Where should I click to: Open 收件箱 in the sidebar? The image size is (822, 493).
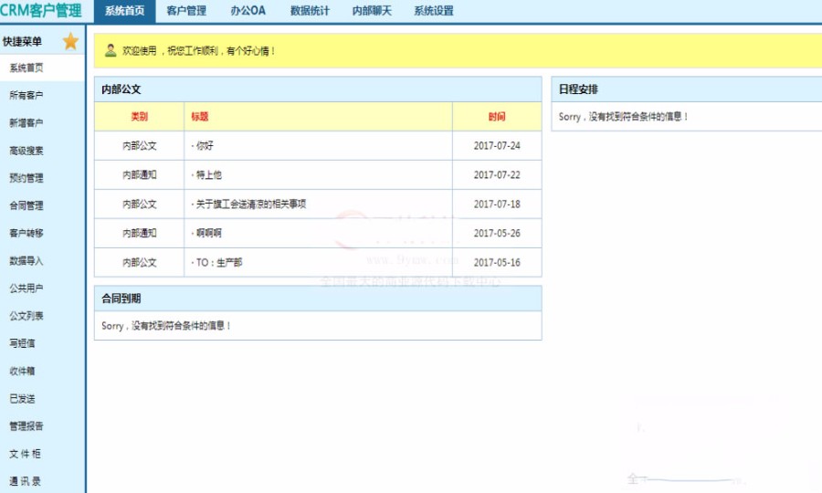coord(22,372)
